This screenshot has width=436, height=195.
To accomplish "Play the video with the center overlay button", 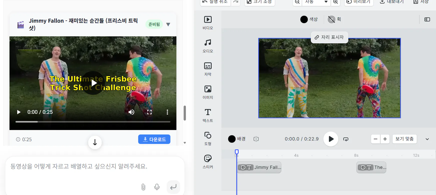I will coord(93,83).
